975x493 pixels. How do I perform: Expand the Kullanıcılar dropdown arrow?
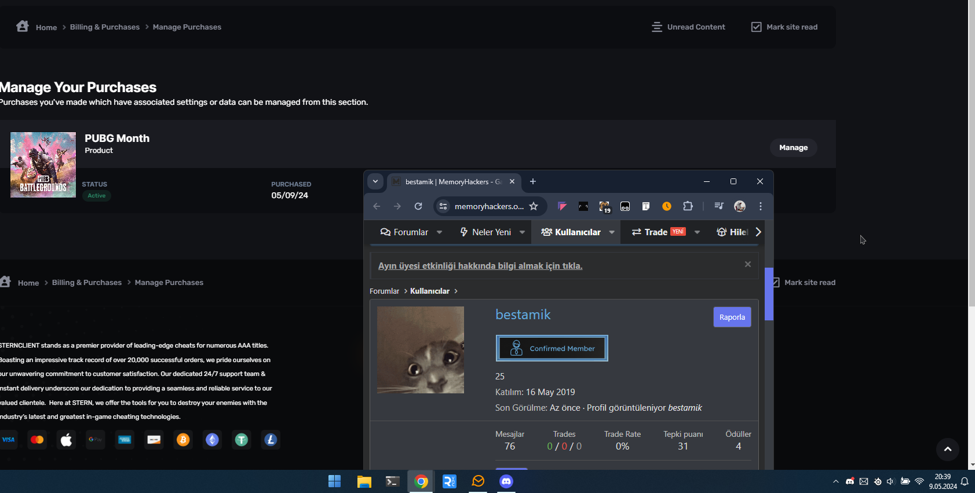point(612,232)
